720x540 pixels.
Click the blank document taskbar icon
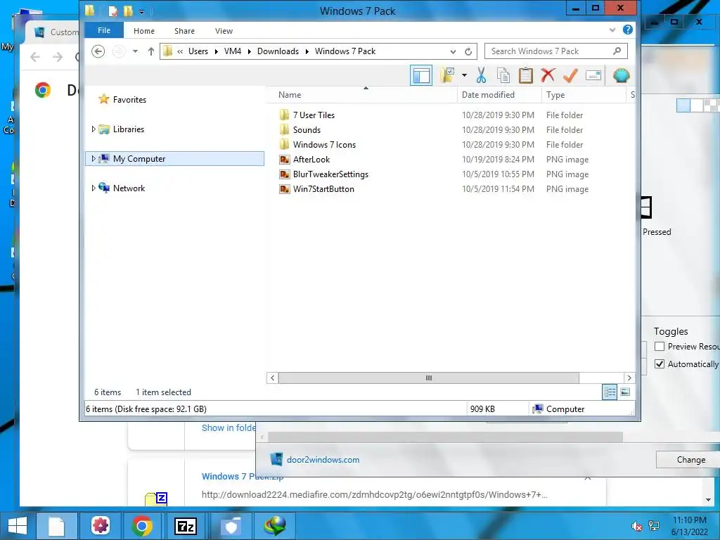point(56,526)
